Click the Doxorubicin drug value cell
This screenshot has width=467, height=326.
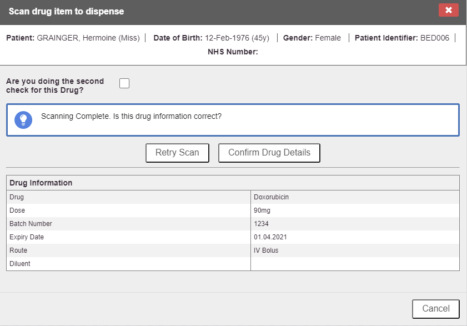tap(271, 197)
